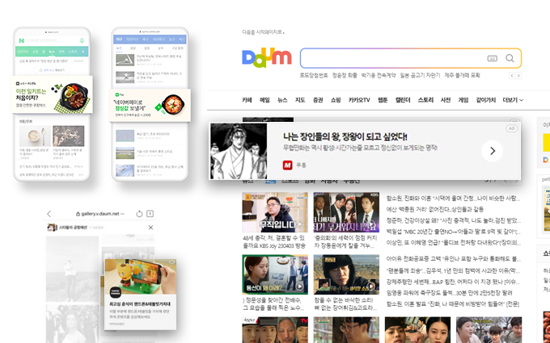This screenshot has height=343, width=550.
Task: Click the Daum logo
Action: (x=266, y=59)
